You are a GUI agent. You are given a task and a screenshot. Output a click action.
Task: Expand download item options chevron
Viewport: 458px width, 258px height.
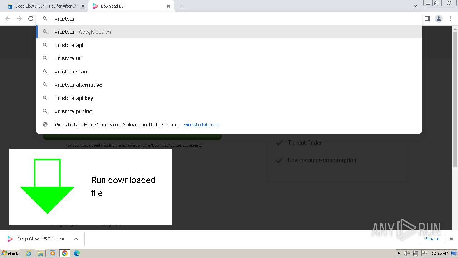click(x=76, y=239)
